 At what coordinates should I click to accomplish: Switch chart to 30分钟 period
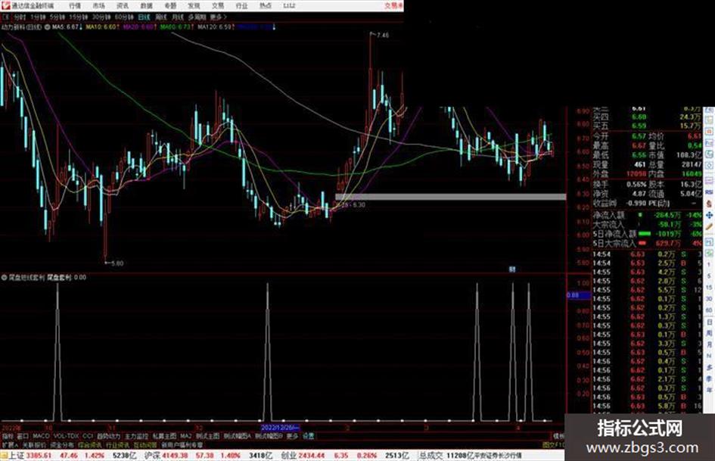pyautogui.click(x=101, y=17)
